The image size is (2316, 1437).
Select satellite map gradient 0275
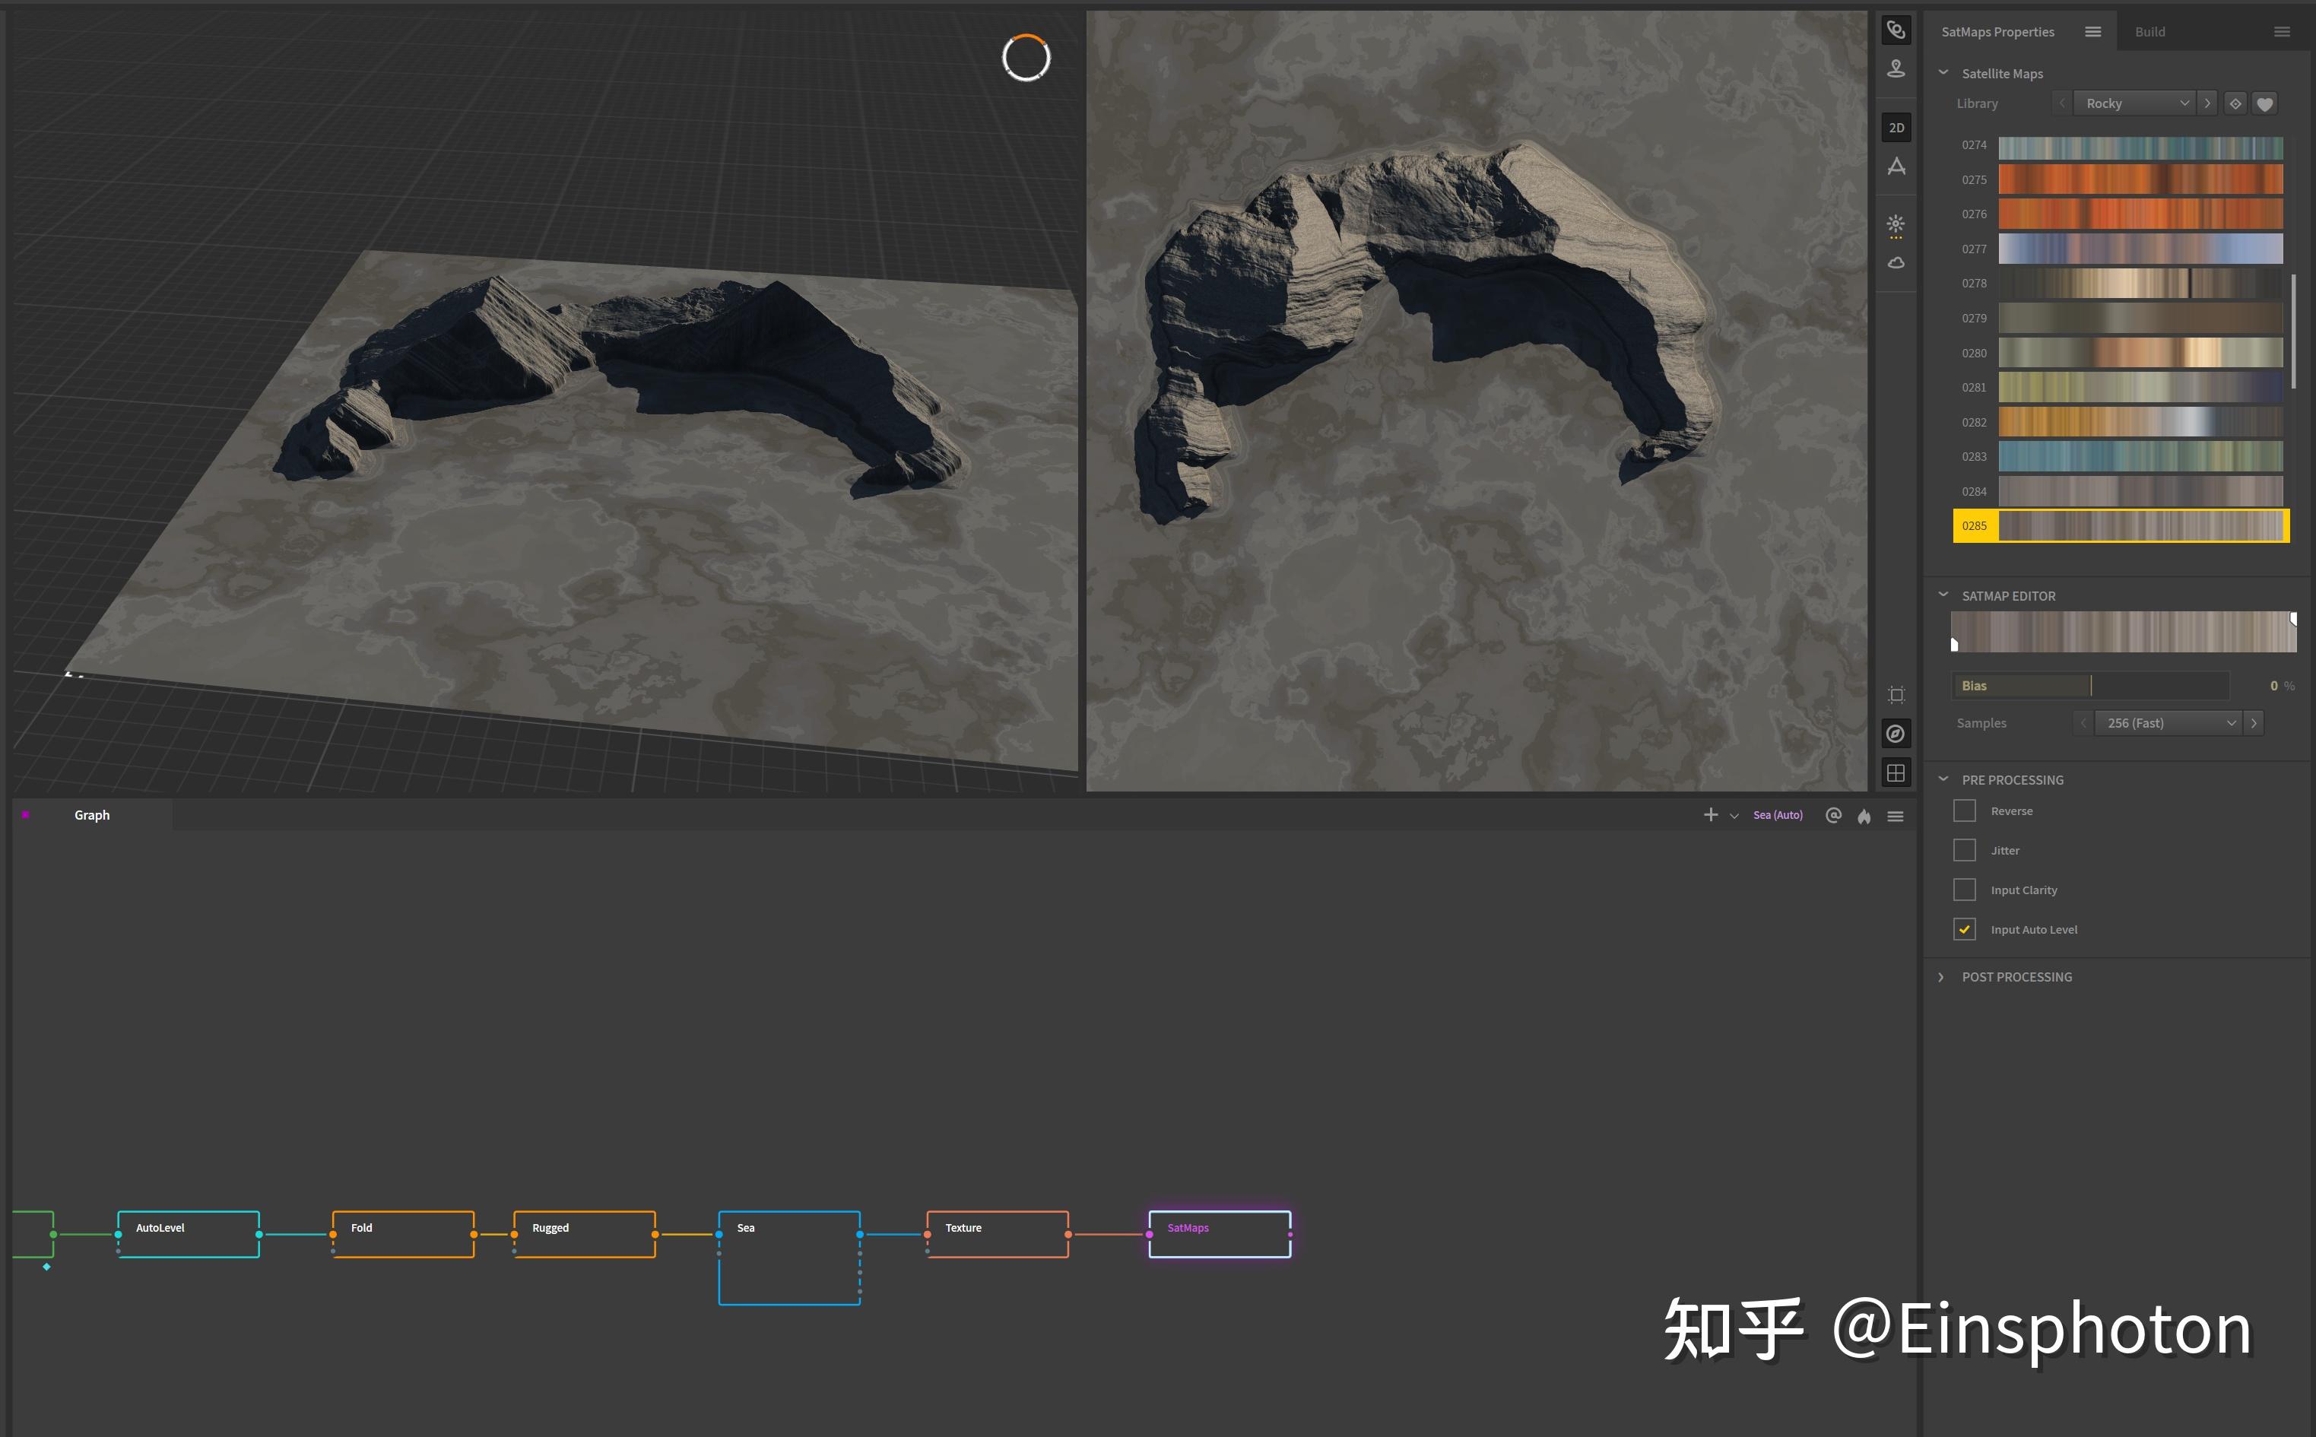click(x=2140, y=179)
